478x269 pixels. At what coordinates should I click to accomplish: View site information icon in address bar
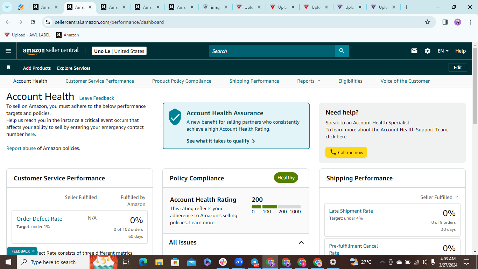coord(48,22)
